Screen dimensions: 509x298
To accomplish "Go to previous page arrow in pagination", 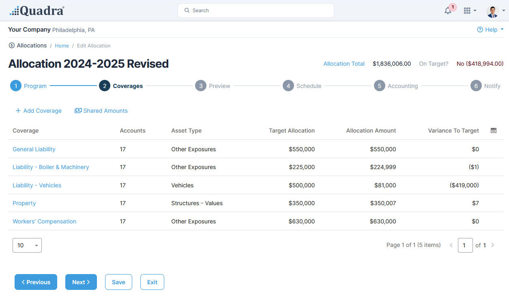I will coord(451,245).
